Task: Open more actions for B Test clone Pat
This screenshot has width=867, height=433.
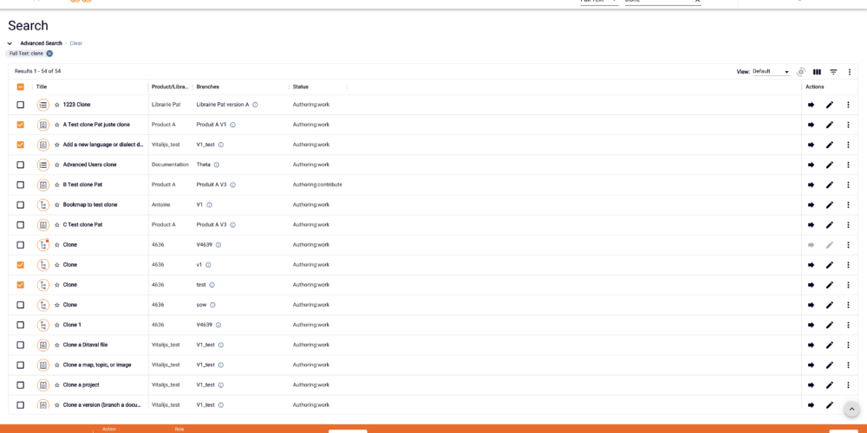Action: (848, 185)
